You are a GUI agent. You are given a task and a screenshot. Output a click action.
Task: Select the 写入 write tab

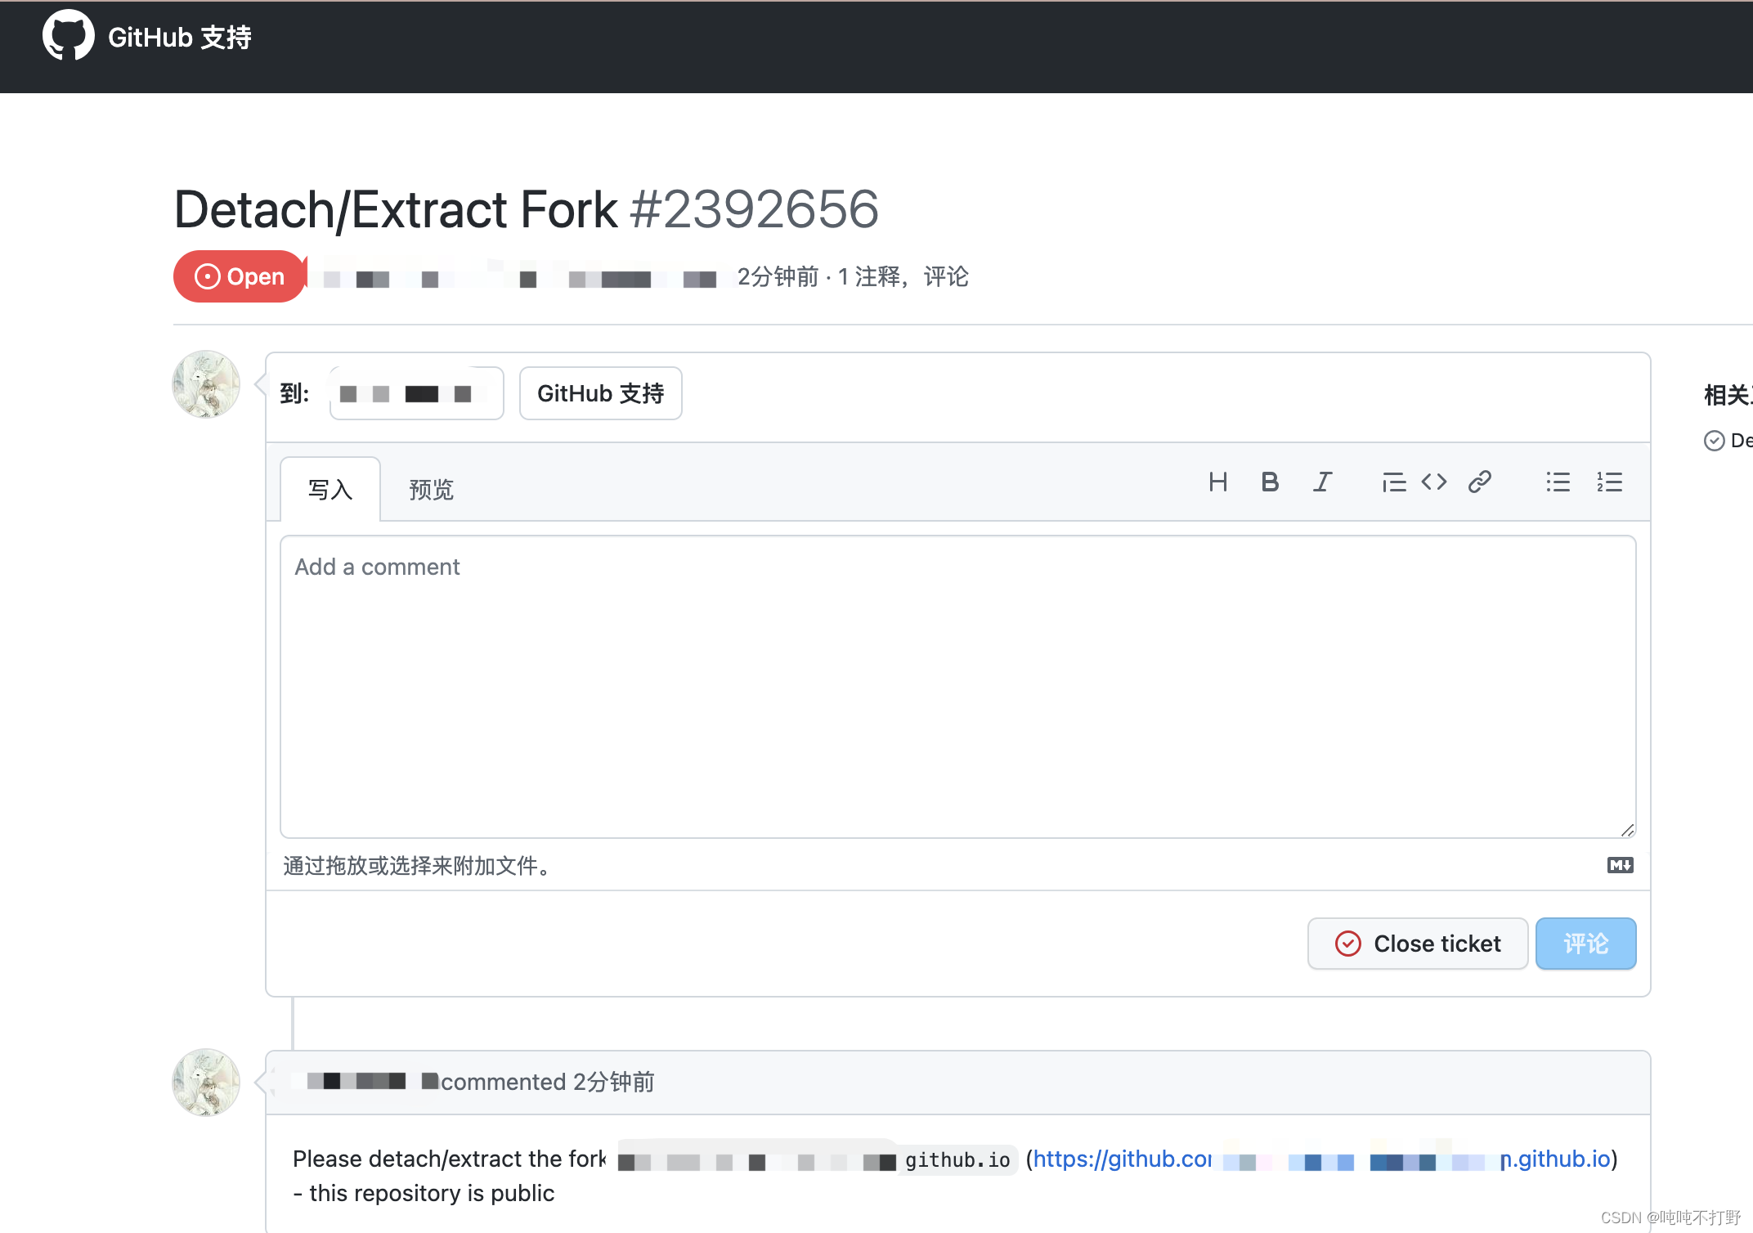pos(330,490)
